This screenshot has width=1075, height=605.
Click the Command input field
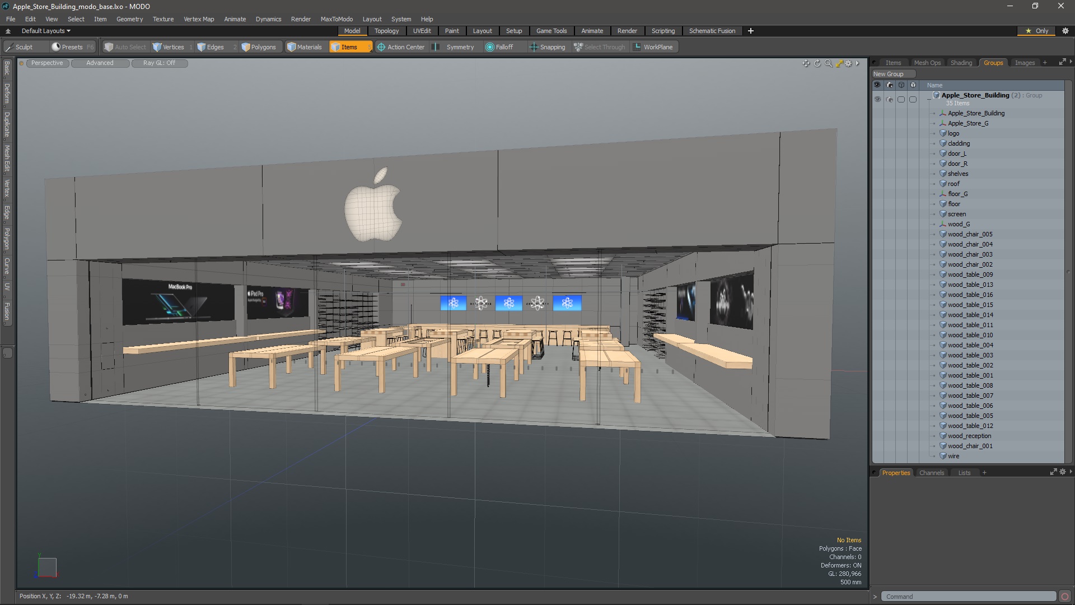tap(968, 597)
